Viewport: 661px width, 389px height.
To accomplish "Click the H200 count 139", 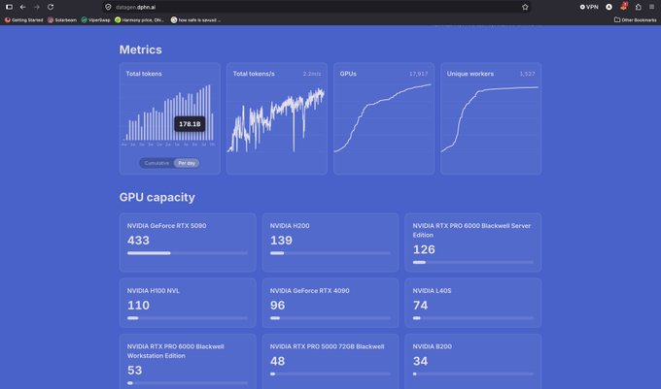I will (281, 241).
